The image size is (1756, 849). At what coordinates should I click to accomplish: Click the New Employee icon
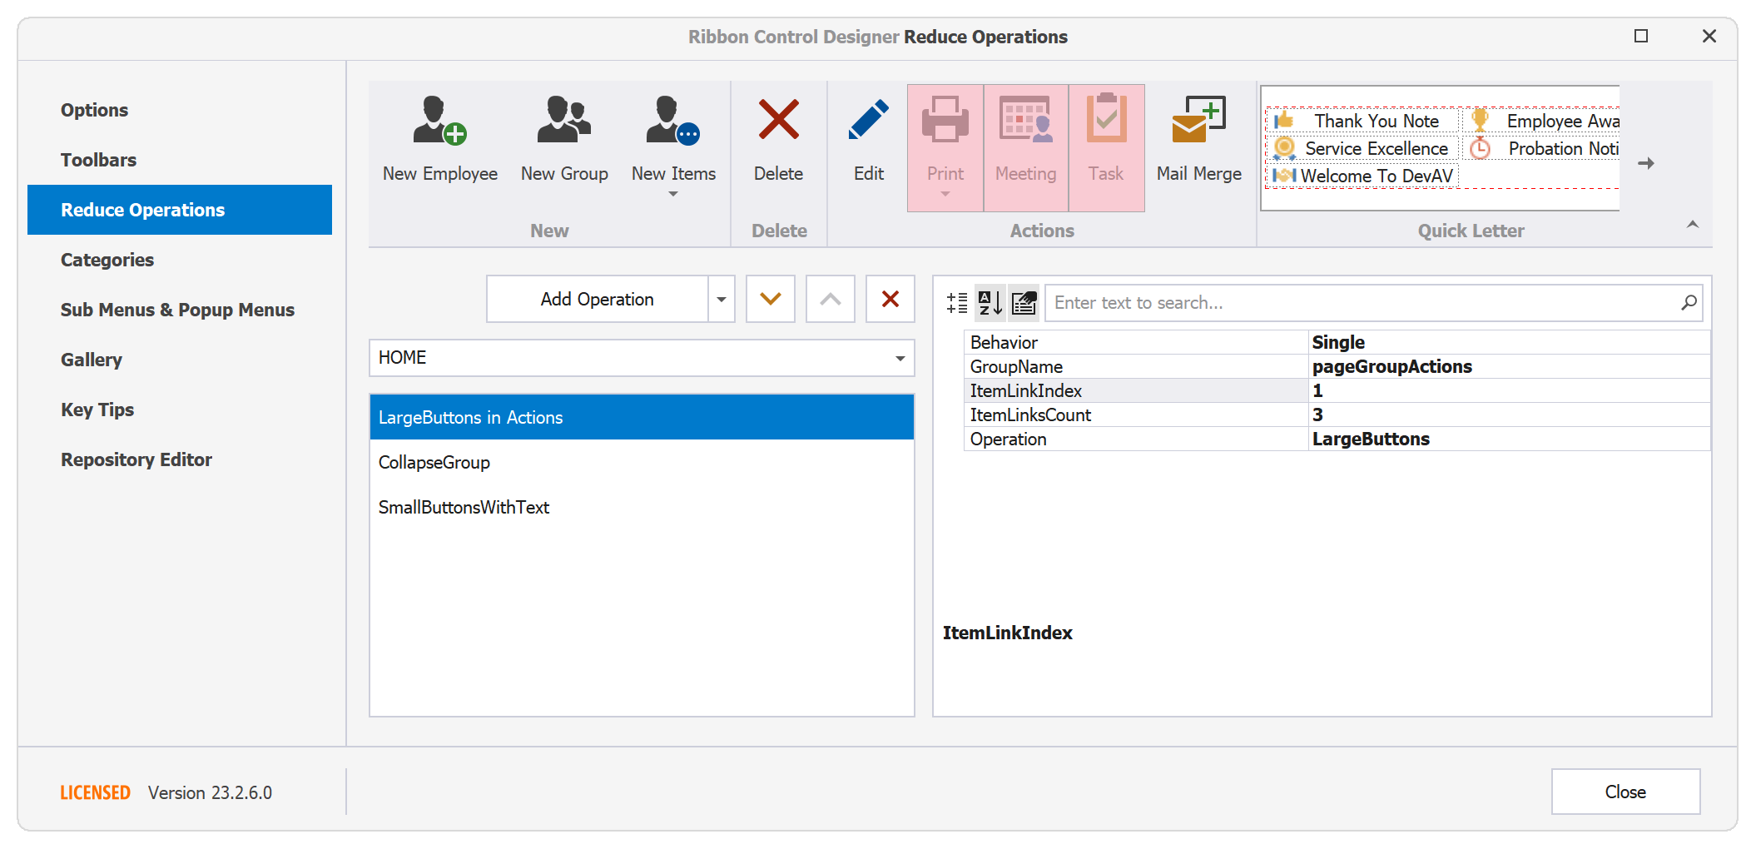[x=439, y=125]
